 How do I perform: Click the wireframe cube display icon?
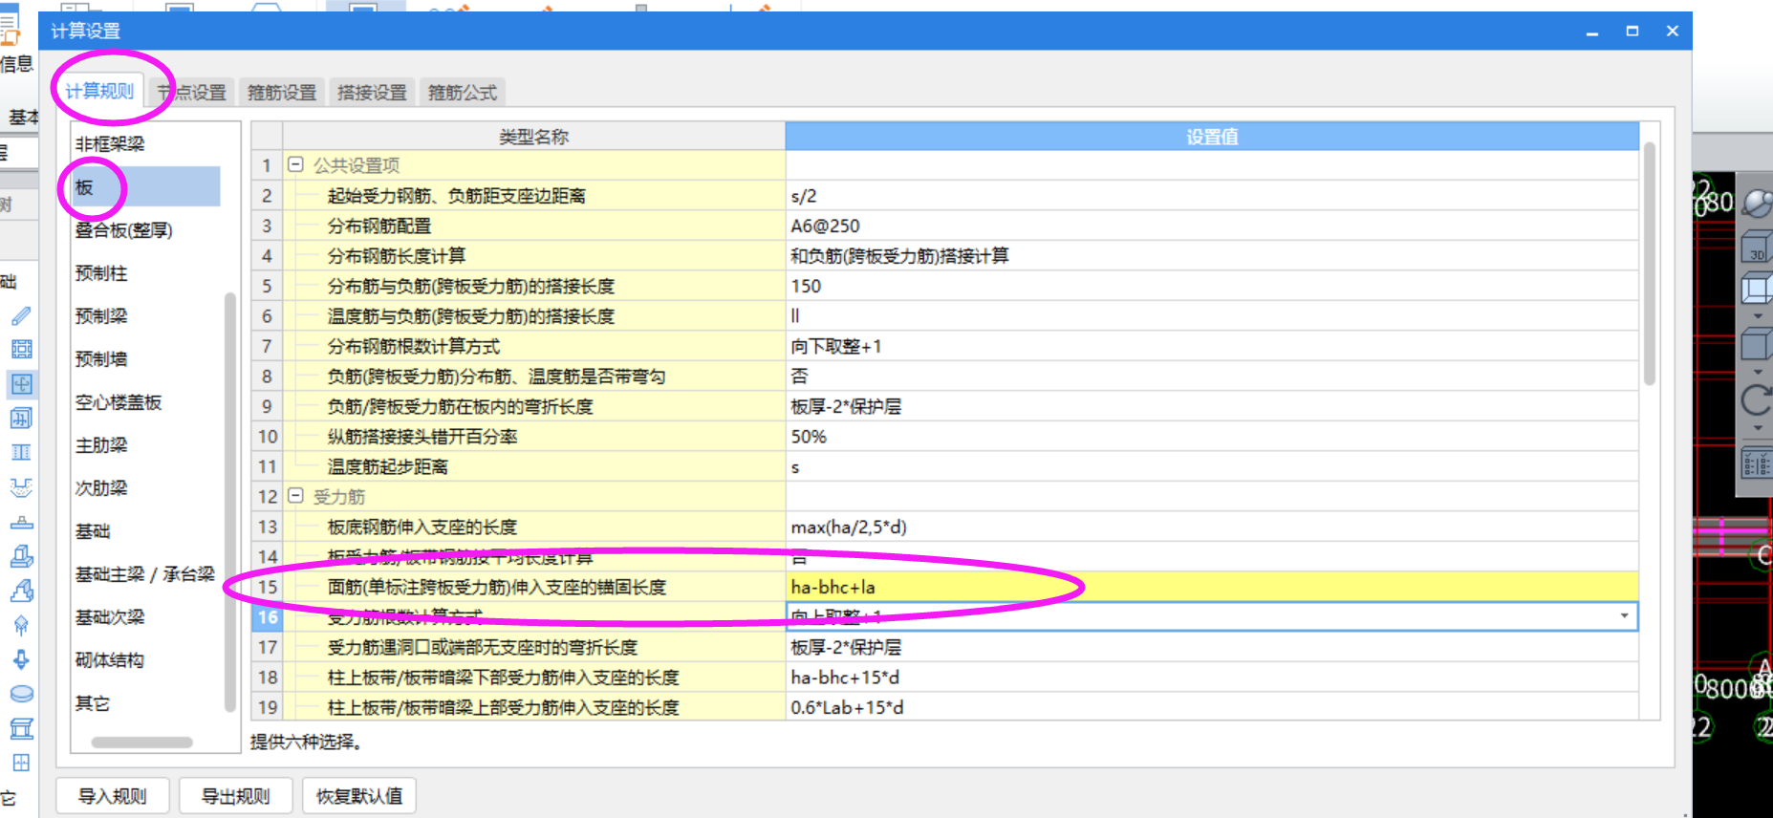pyautogui.click(x=1757, y=288)
